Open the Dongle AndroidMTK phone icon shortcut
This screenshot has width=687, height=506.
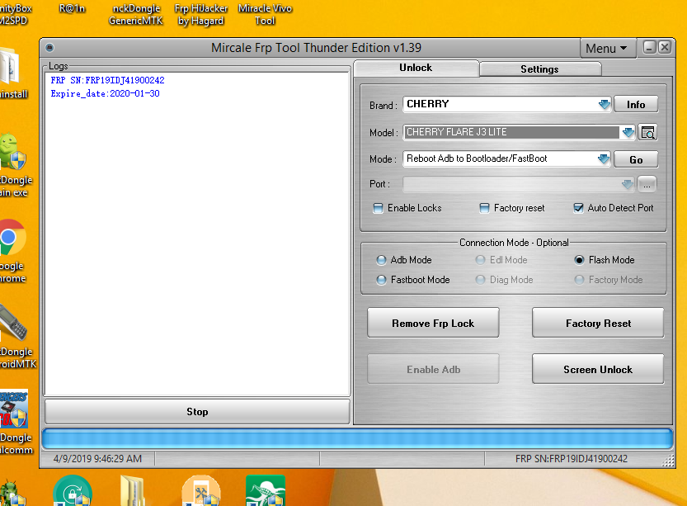[16, 337]
